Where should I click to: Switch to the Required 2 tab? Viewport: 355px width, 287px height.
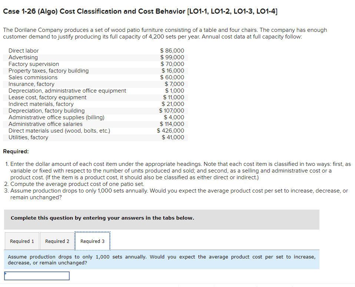[57, 241]
